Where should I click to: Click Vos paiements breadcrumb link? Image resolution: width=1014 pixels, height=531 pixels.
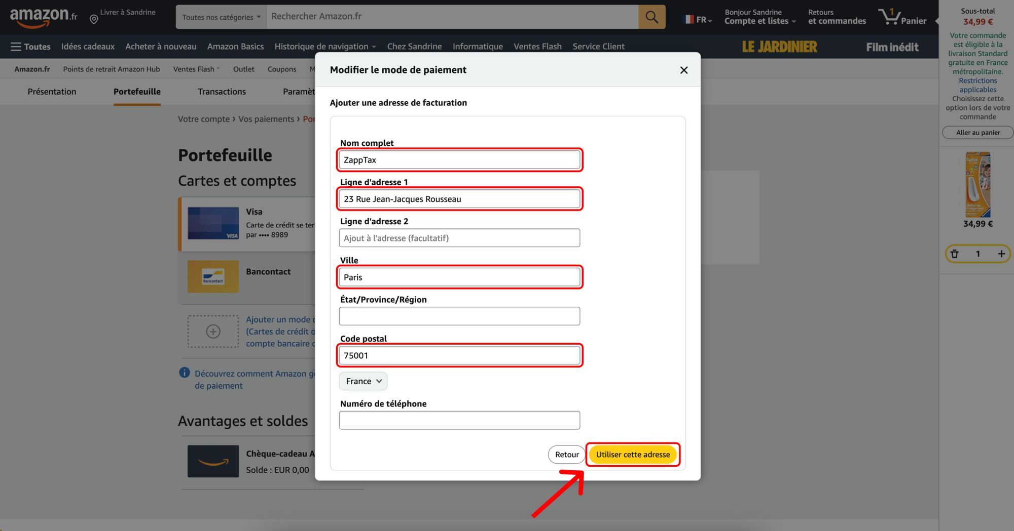[x=266, y=119]
